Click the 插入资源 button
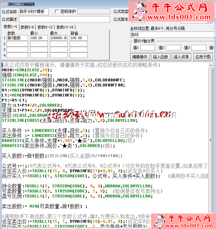 click(x=181, y=57)
